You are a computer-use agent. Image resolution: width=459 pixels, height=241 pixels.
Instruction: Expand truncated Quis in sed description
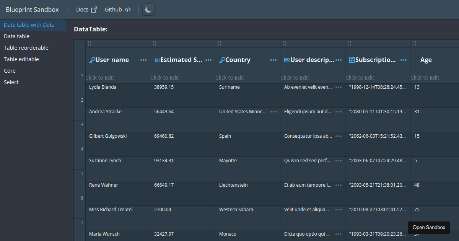[x=339, y=161]
